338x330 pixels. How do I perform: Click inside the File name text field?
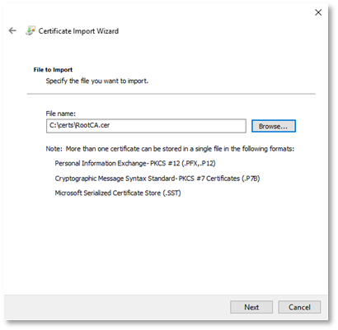tap(146, 126)
